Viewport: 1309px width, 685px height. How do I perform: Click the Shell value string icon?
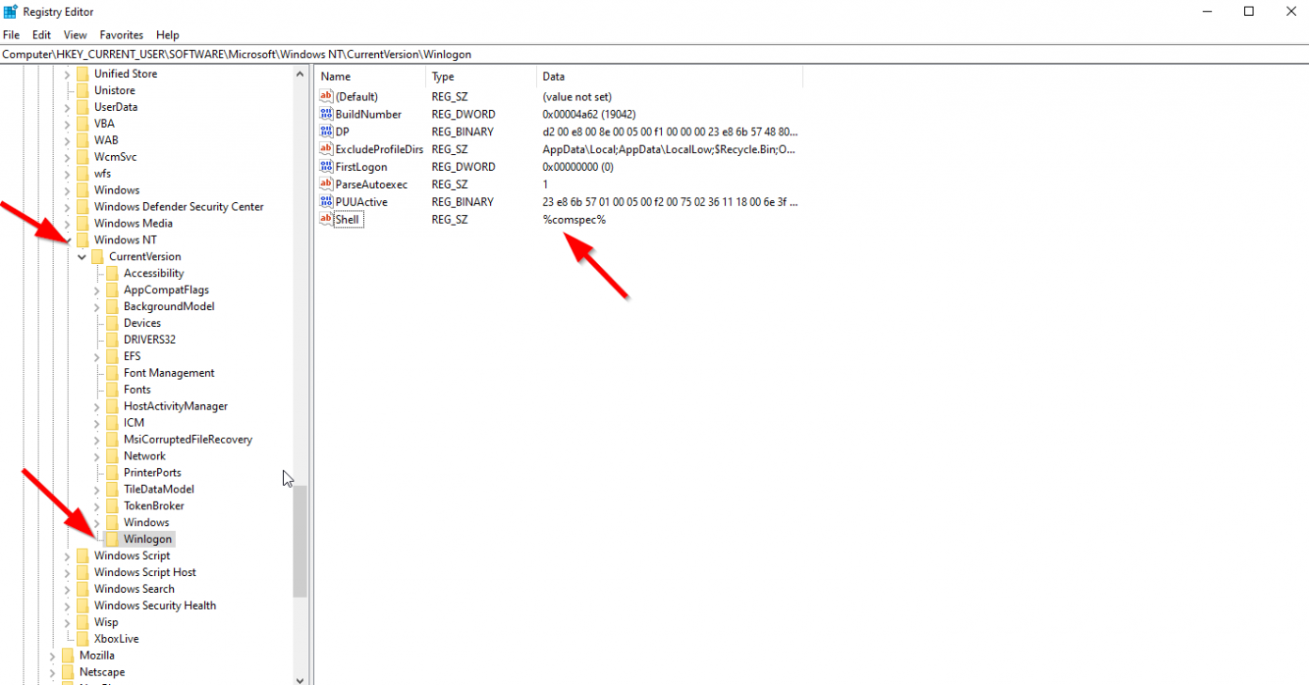(x=326, y=219)
